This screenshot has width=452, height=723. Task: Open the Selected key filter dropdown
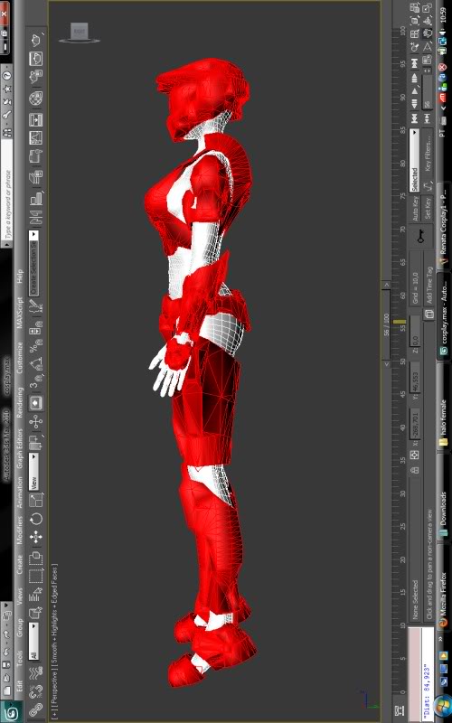(x=415, y=161)
